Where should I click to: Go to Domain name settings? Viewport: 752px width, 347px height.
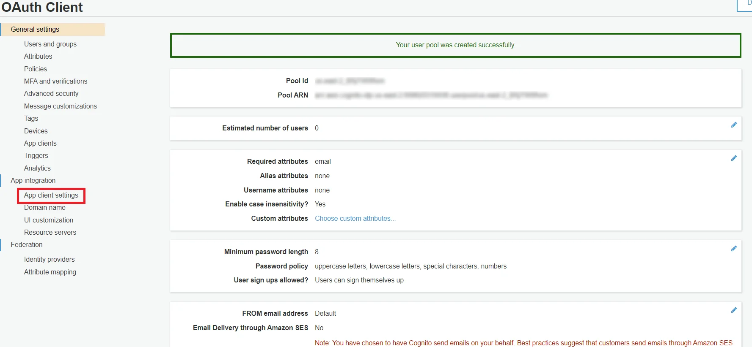[45, 207]
